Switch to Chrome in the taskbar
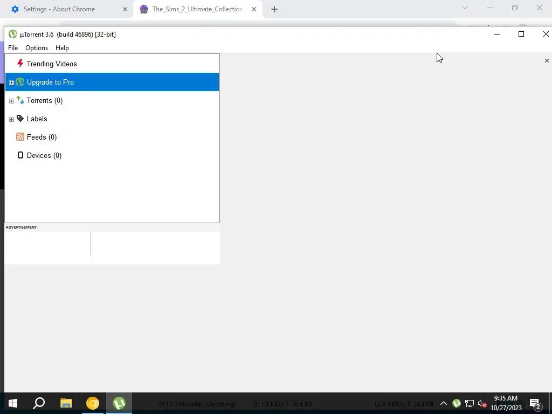 (93, 403)
